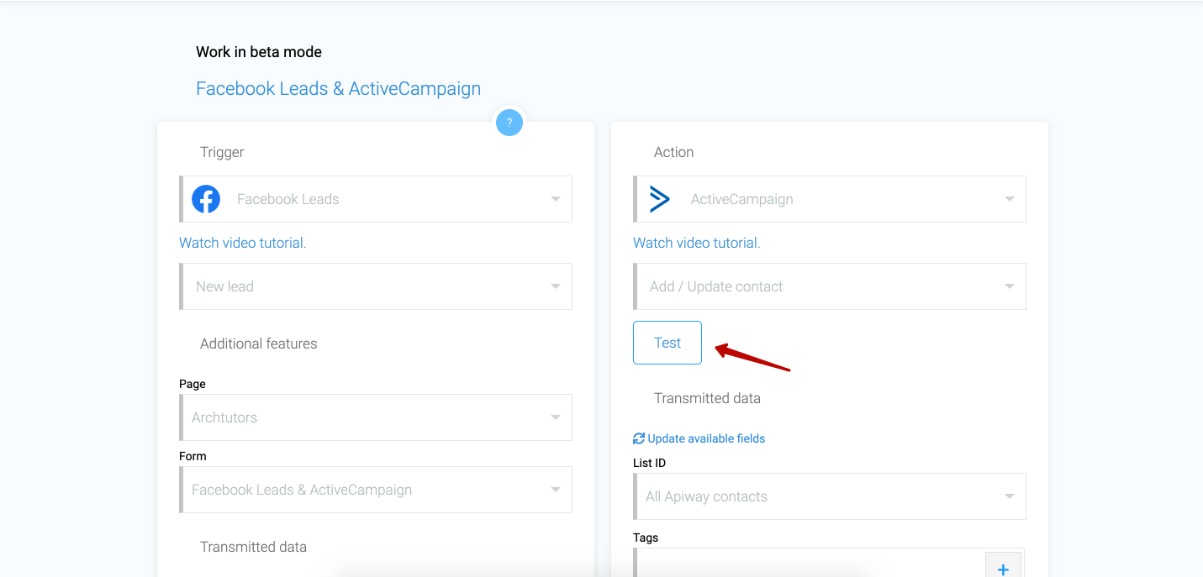Open the Action's Watch video tutorial link
Screen dimensions: 1203x577
(697, 243)
